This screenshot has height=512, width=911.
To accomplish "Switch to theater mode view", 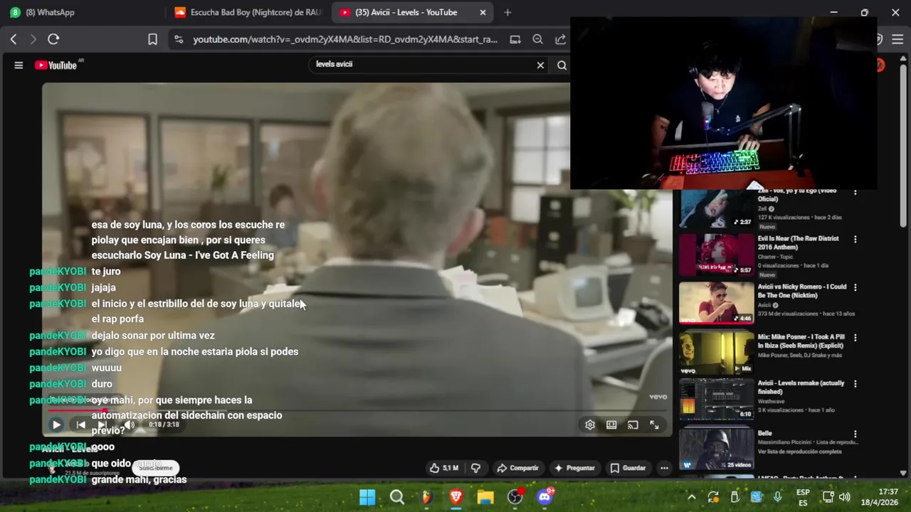I will click(611, 425).
